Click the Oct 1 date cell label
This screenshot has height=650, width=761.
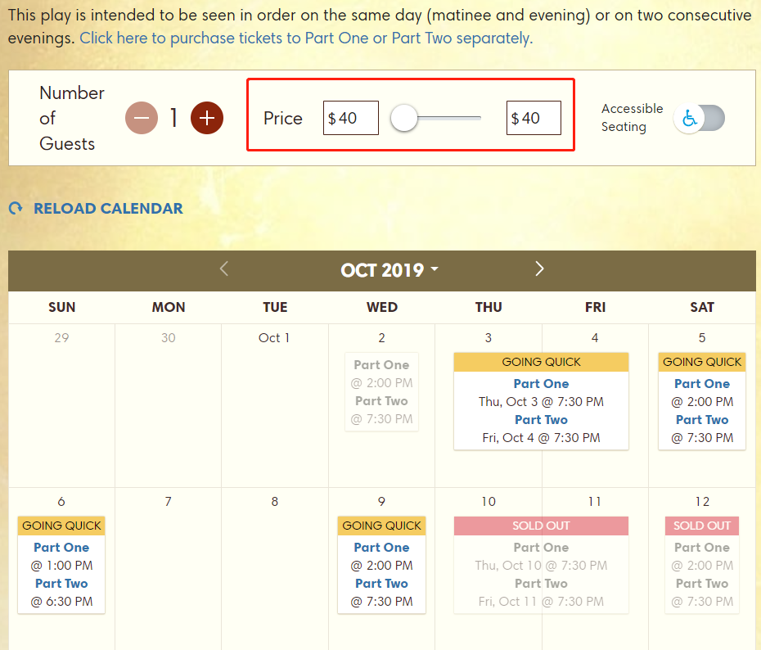click(274, 338)
